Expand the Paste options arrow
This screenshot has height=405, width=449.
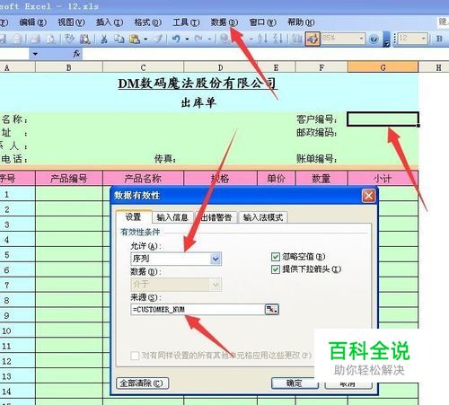click(x=145, y=39)
